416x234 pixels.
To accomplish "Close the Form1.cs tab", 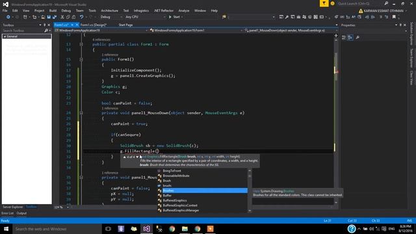I will [x=77, y=25].
